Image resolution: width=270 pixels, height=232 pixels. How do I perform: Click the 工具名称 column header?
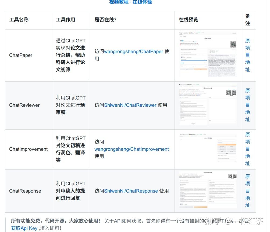[x=19, y=20]
